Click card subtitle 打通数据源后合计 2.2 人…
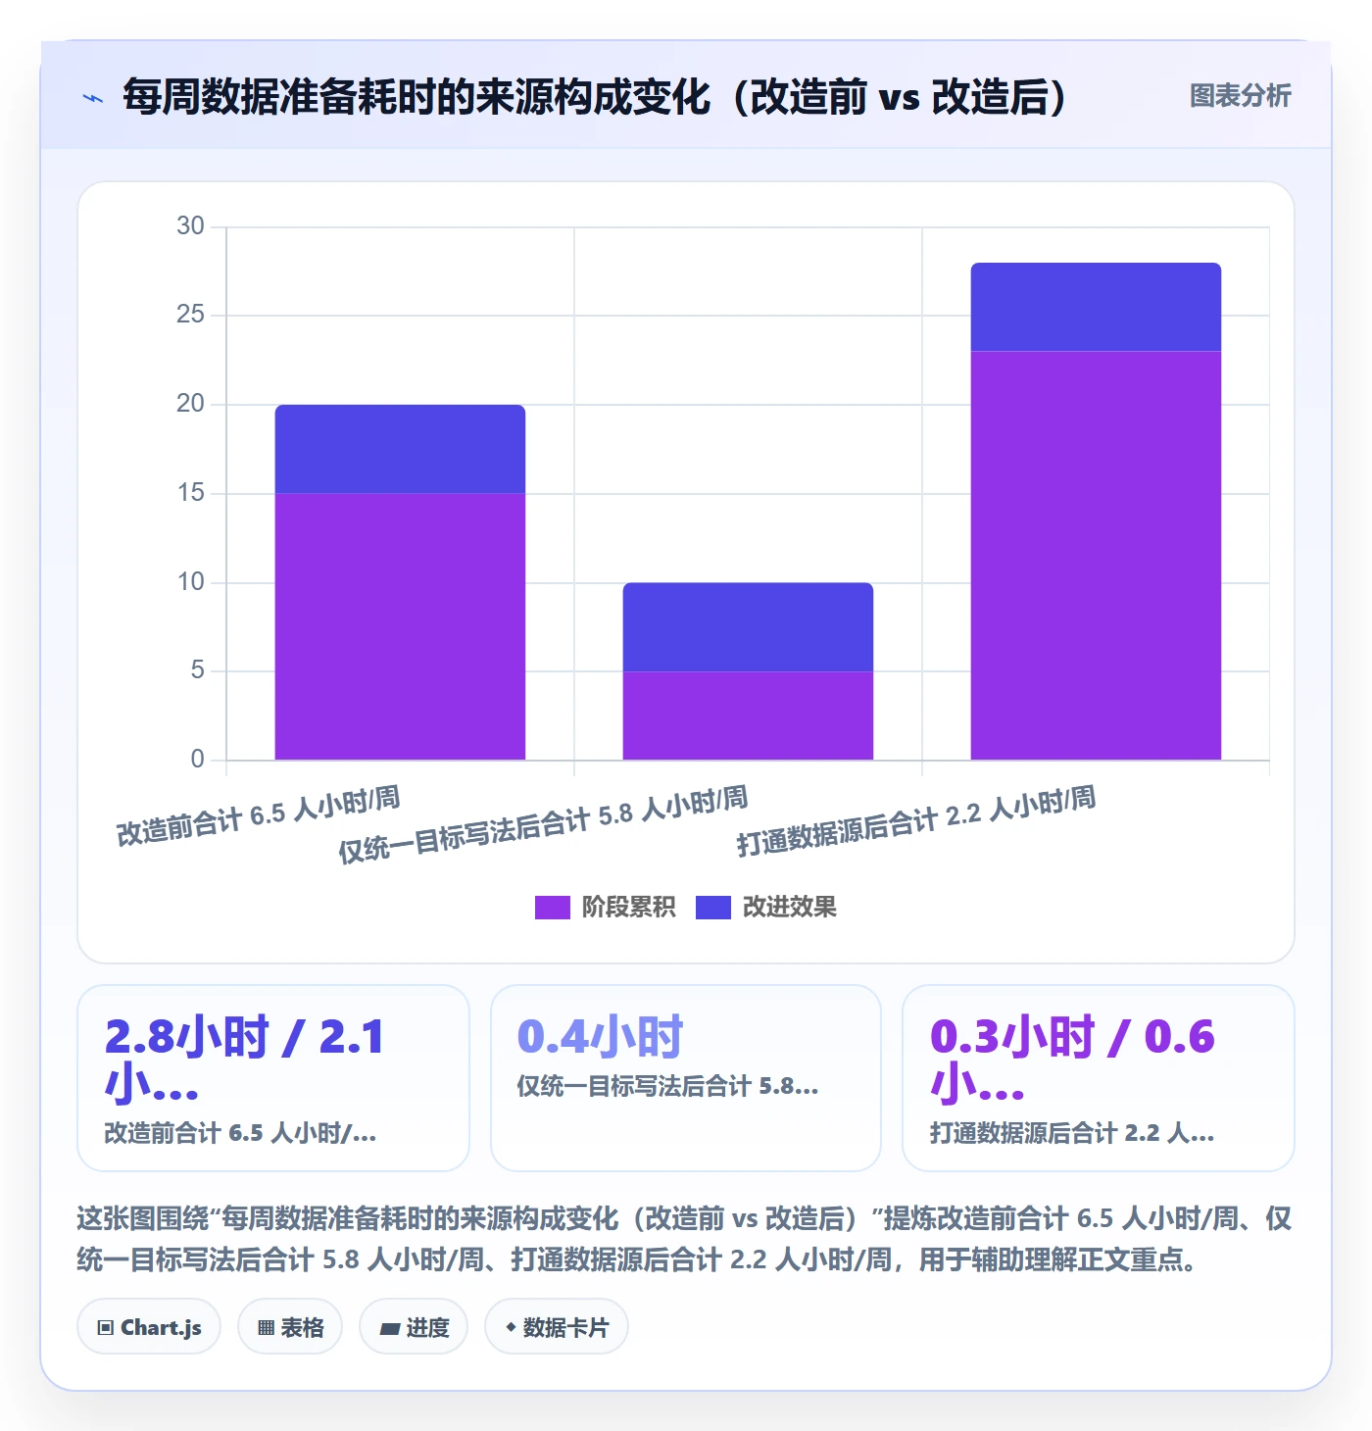 point(1072,1133)
